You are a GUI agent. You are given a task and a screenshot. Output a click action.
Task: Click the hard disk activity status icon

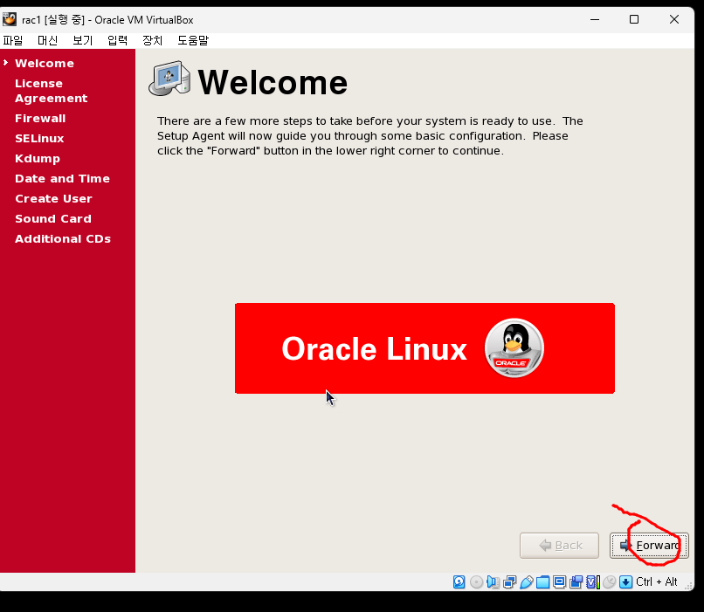pyautogui.click(x=459, y=582)
